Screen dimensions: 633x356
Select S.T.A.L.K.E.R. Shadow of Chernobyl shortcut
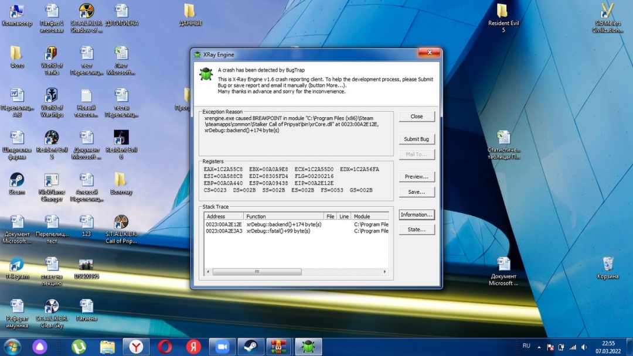pyautogui.click(x=86, y=18)
